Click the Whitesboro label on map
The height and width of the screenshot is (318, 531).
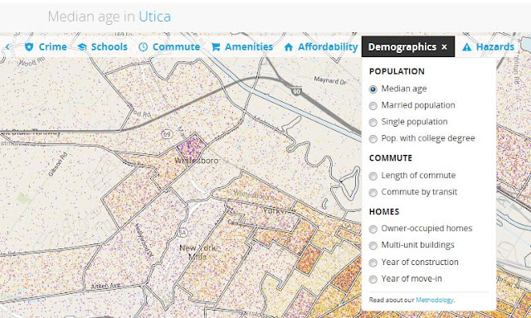(x=197, y=161)
